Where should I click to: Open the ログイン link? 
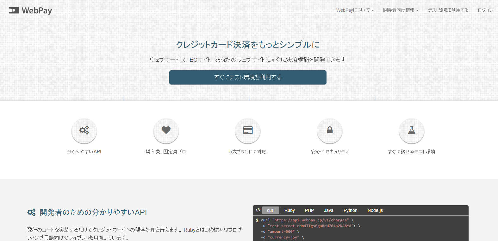tap(485, 10)
